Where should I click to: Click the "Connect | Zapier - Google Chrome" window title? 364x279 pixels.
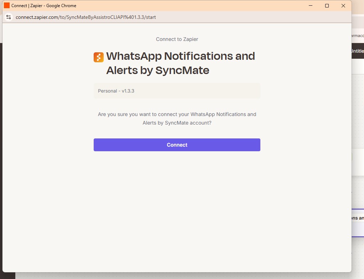(44, 6)
